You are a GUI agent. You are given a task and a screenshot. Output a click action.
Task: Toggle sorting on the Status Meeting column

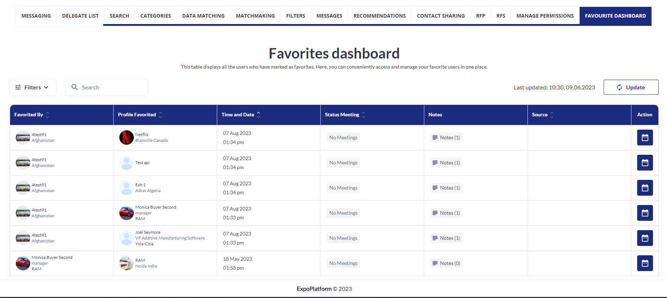click(364, 115)
